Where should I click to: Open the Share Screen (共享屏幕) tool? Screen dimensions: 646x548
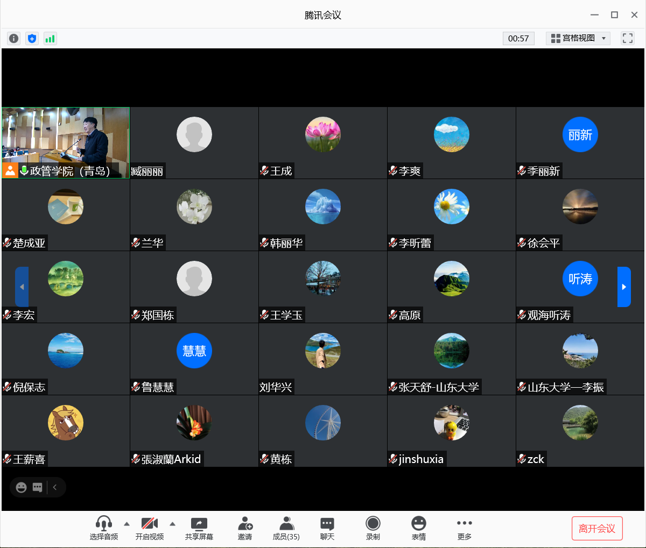click(199, 528)
